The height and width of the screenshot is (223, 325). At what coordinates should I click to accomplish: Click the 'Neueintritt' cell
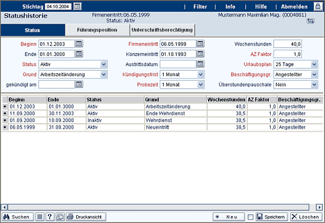(x=175, y=127)
